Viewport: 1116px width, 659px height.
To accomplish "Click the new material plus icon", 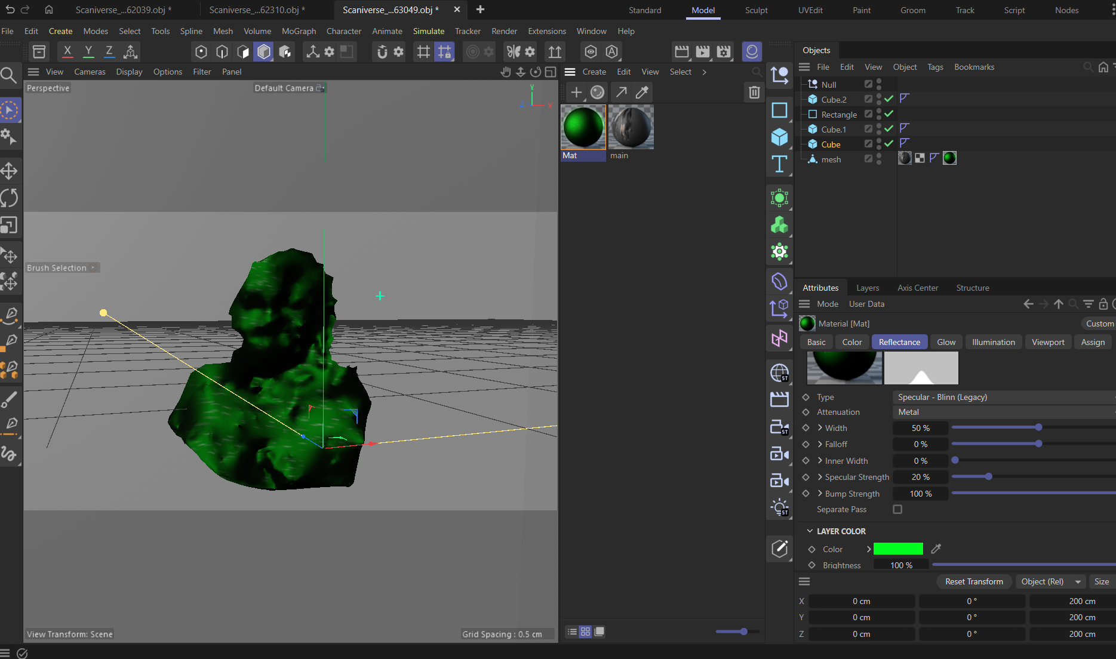I will 576,93.
